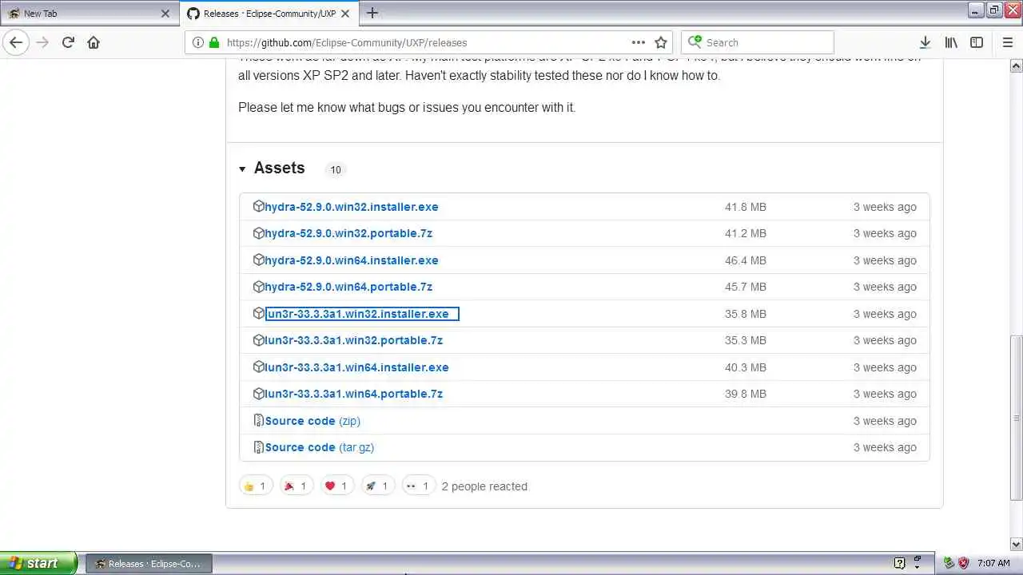Image resolution: width=1023 pixels, height=575 pixels.
Task: Close the New Tab tab
Action: click(165, 14)
